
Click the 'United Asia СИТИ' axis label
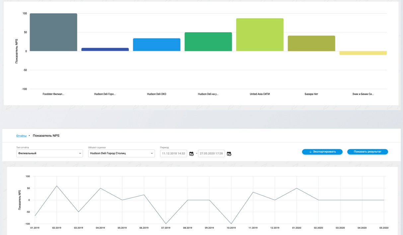click(x=260, y=94)
